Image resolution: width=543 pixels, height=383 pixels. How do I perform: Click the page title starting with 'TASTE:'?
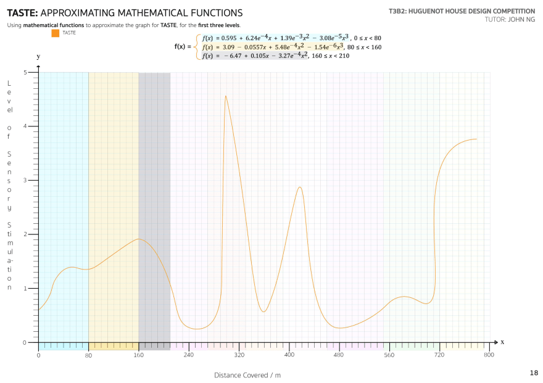point(125,13)
